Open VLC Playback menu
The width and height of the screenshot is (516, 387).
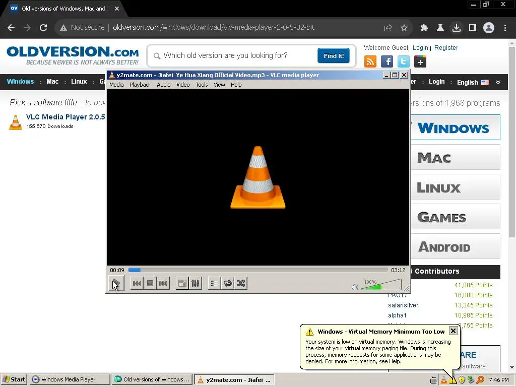(x=140, y=85)
